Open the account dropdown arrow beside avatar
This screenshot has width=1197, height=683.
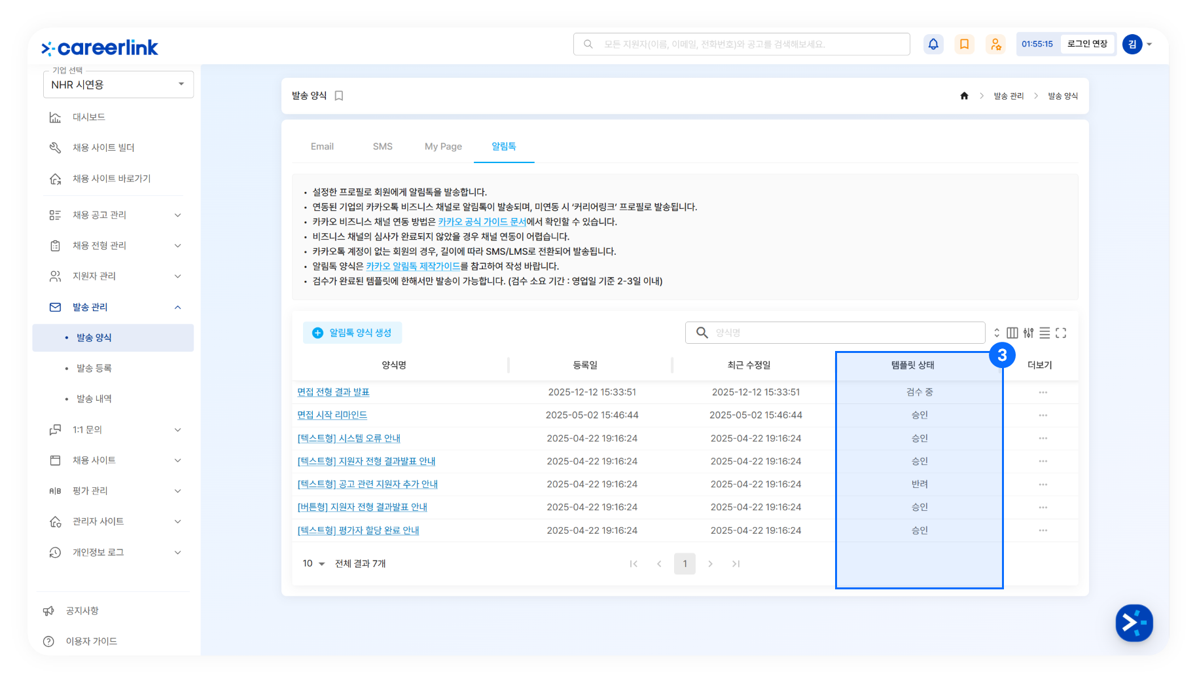1149,45
